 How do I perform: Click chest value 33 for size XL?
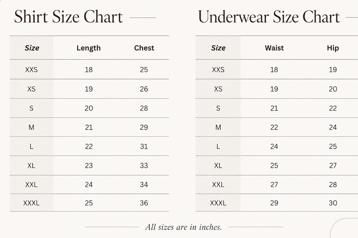point(144,166)
